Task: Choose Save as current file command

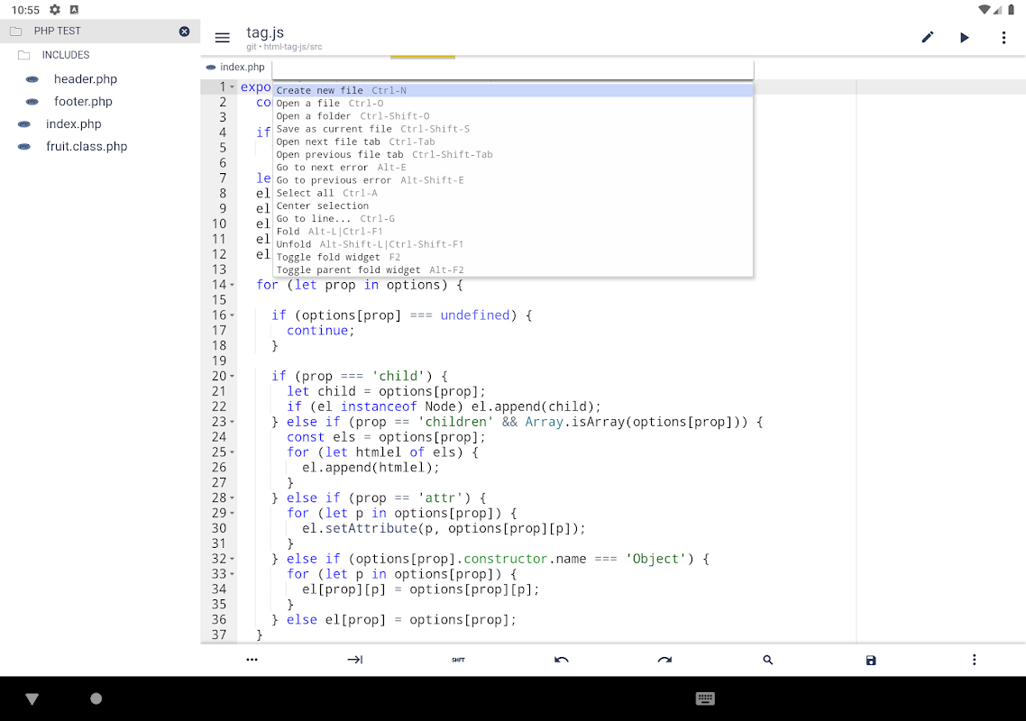Action: (513, 129)
